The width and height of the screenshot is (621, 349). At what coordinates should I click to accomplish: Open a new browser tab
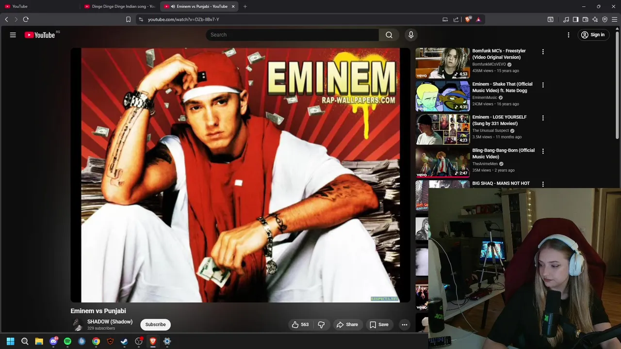pos(245,6)
